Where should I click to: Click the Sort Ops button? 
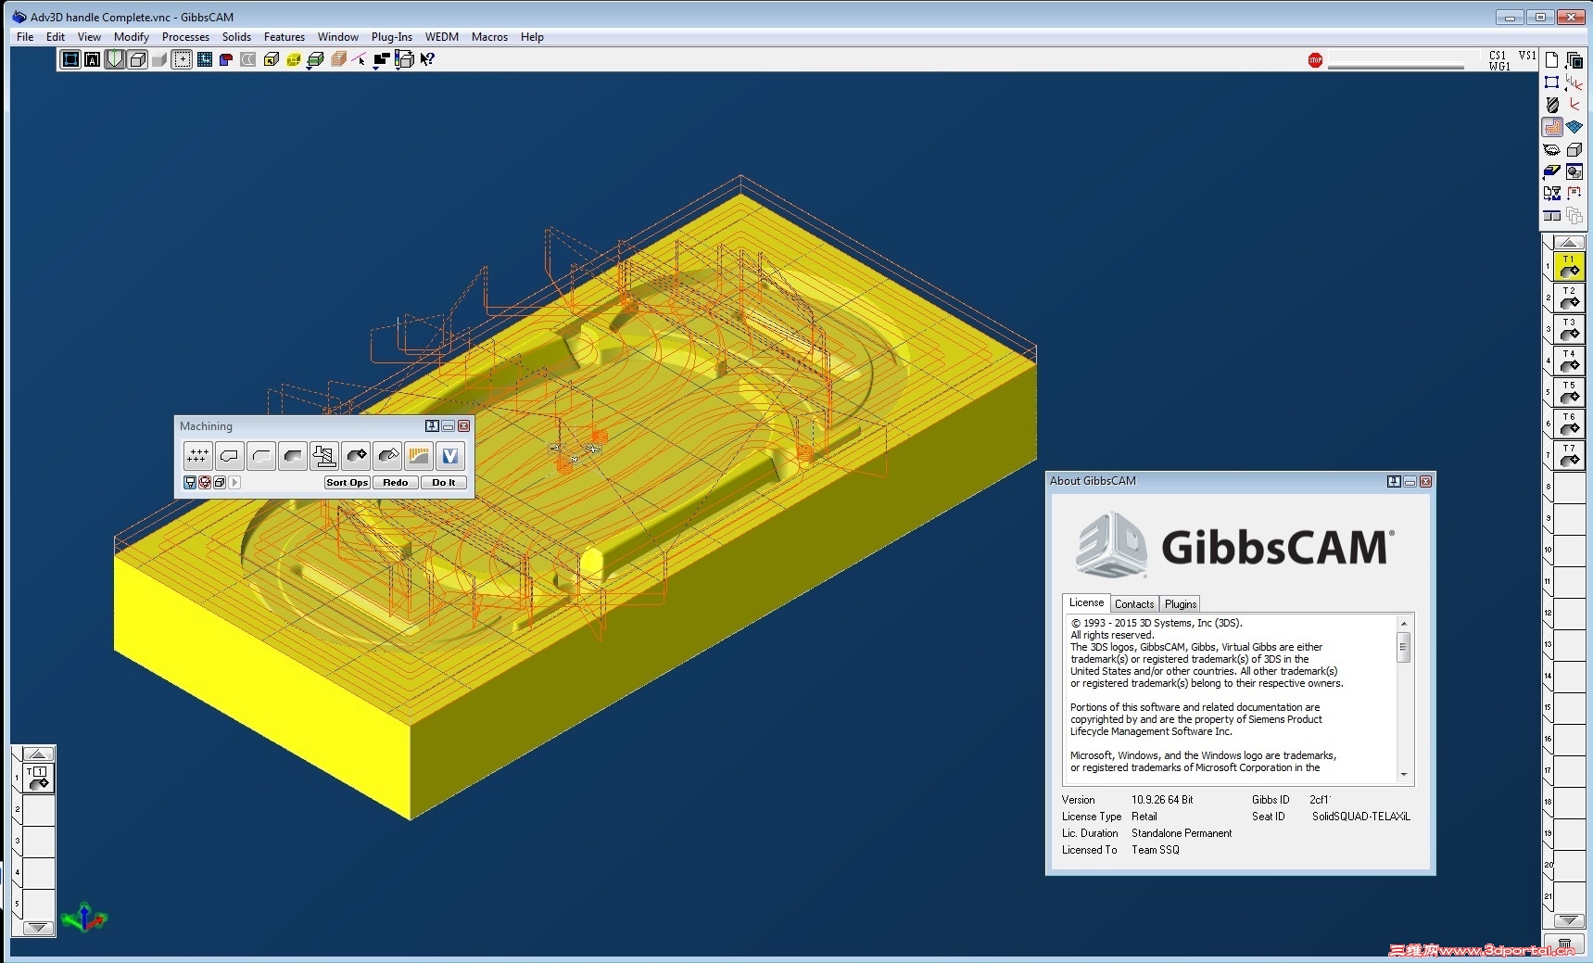click(347, 482)
